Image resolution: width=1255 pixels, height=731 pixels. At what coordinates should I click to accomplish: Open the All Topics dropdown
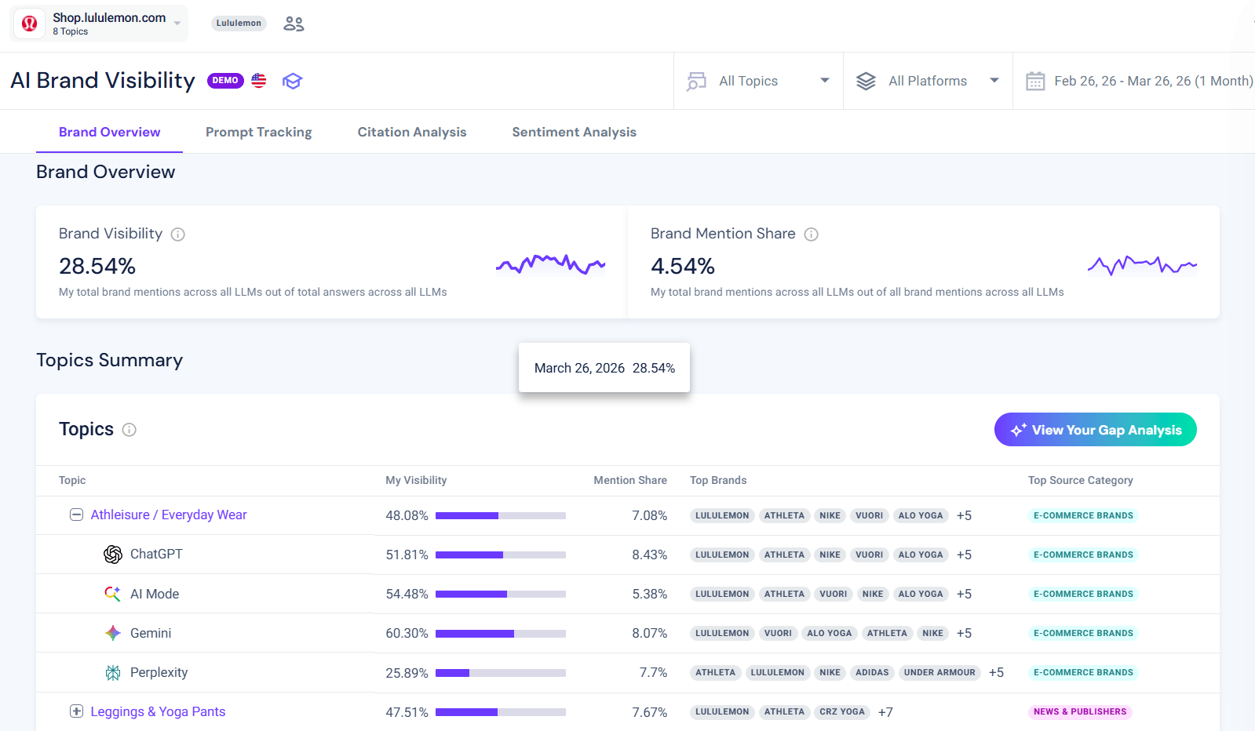coord(758,81)
